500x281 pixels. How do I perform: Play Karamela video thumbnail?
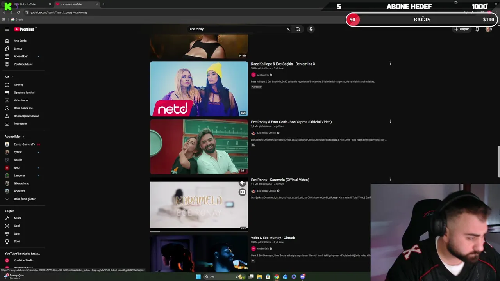tap(199, 205)
